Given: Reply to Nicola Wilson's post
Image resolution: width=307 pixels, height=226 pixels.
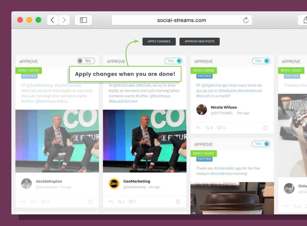Looking at the screenshot, I should tap(198, 128).
